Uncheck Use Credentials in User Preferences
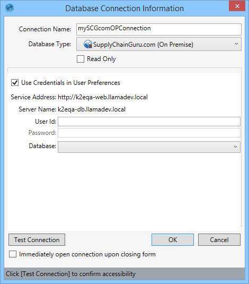Image resolution: width=249 pixels, height=284 pixels. [x=15, y=83]
